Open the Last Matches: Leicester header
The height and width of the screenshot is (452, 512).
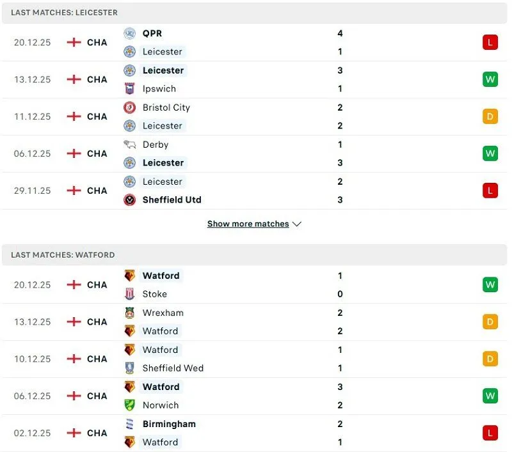(64, 13)
